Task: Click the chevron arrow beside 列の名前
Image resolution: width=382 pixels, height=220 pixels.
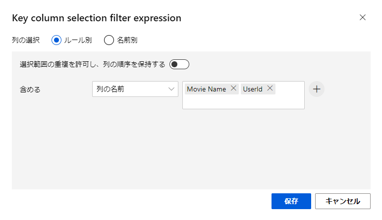Action: tap(171, 89)
